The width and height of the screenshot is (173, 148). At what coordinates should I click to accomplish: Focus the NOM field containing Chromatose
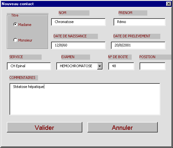(78, 22)
